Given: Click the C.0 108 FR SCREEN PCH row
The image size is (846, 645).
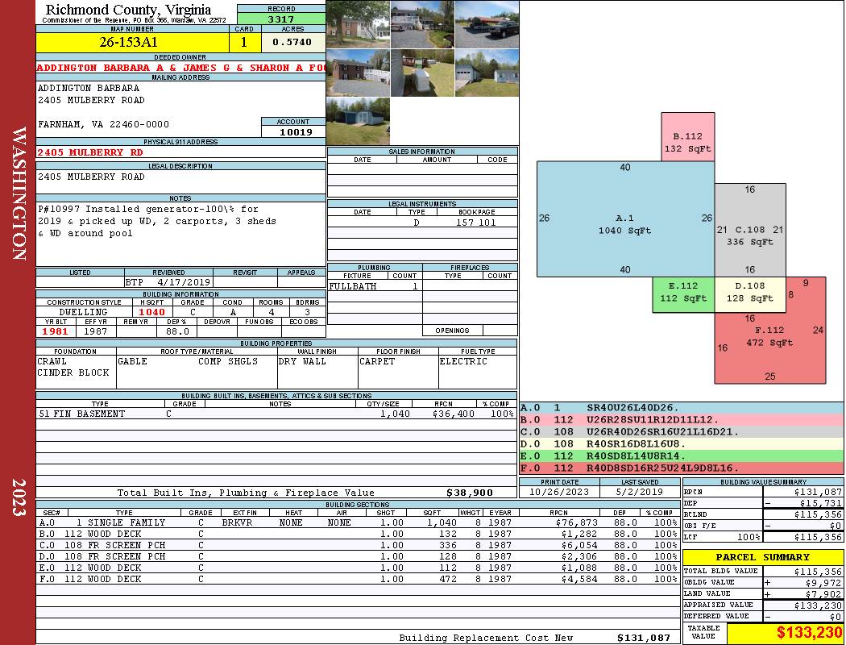Looking at the screenshot, I should coord(357,545).
